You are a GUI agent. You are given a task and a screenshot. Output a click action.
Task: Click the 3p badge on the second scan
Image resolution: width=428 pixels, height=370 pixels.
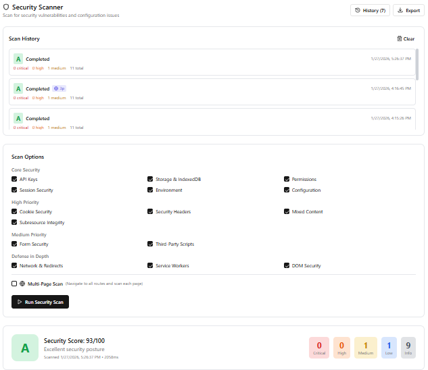pos(60,88)
